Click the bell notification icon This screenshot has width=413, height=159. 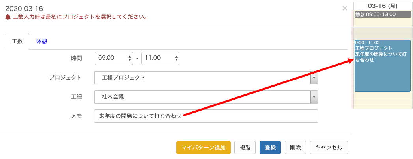tap(8, 17)
